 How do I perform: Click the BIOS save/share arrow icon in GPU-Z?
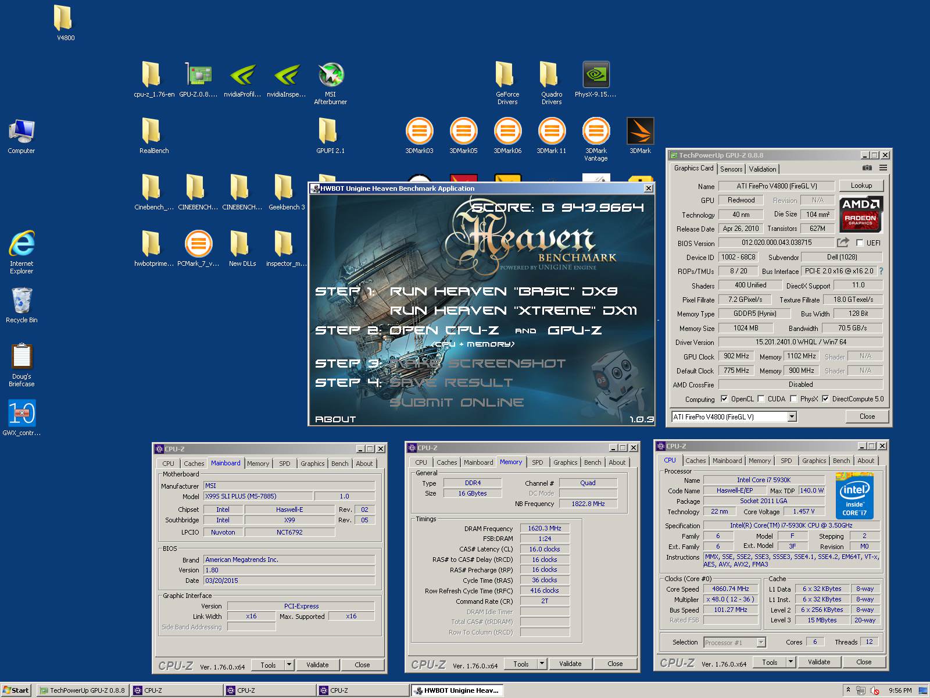point(843,243)
